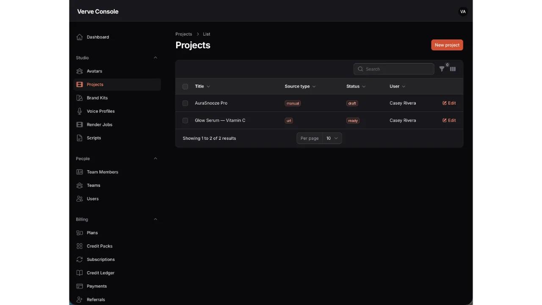Image resolution: width=542 pixels, height=305 pixels.
Task: Click the Dashboard home icon
Action: (79, 37)
